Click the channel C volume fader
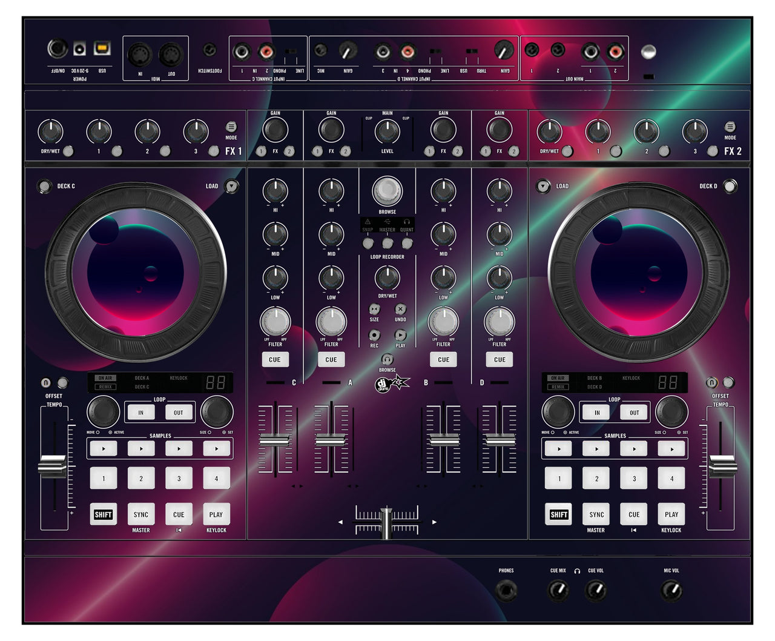The width and height of the screenshot is (775, 641). 275,440
